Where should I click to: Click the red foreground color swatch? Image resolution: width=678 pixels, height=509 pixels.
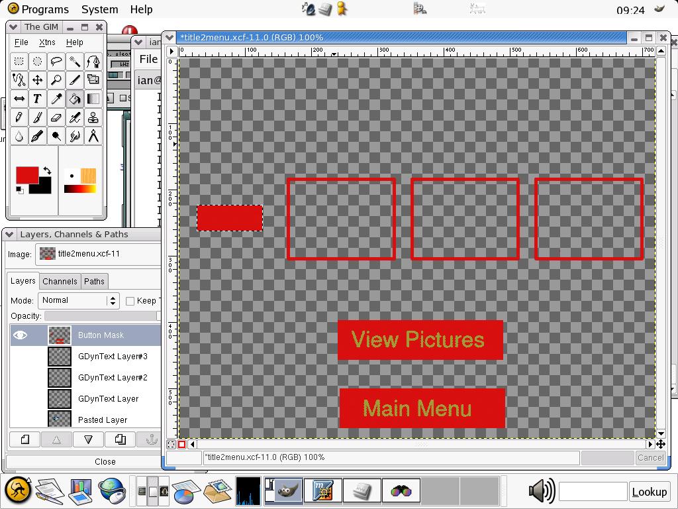click(27, 175)
